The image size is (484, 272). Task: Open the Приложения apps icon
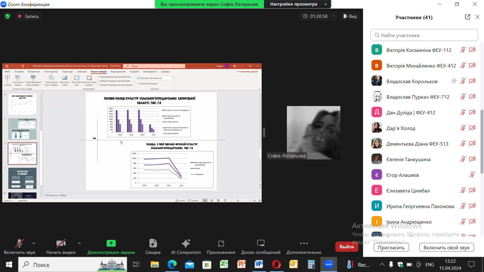(221, 244)
